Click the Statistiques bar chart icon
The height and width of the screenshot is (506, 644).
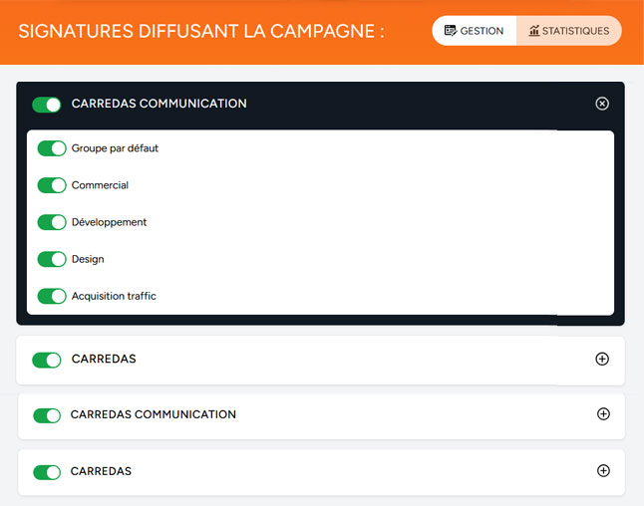[x=534, y=31]
